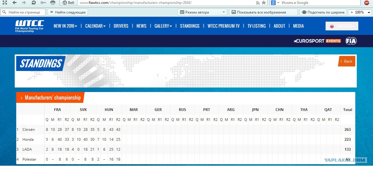
Task: Go back with the browser back arrow
Action: (14, 3)
